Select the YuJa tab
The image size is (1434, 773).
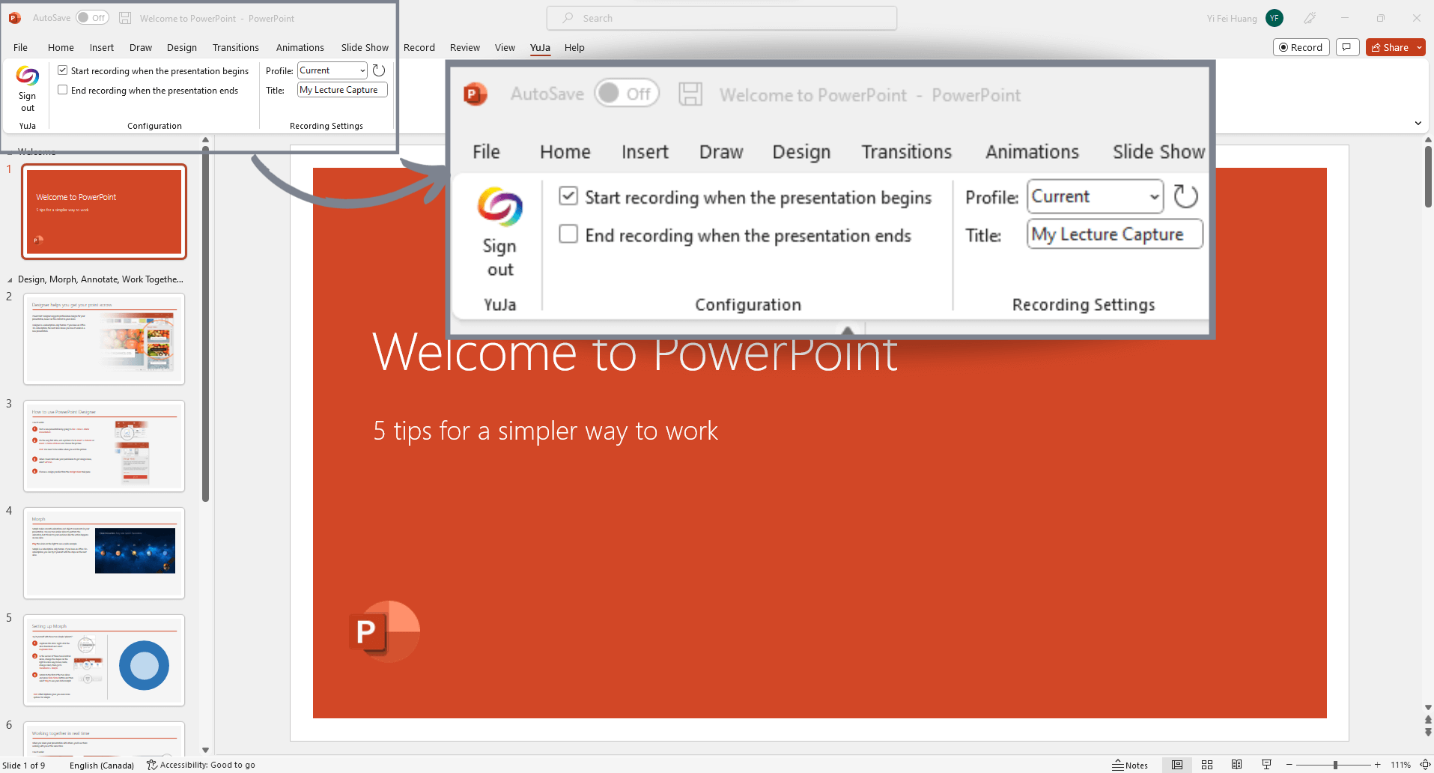(540, 47)
